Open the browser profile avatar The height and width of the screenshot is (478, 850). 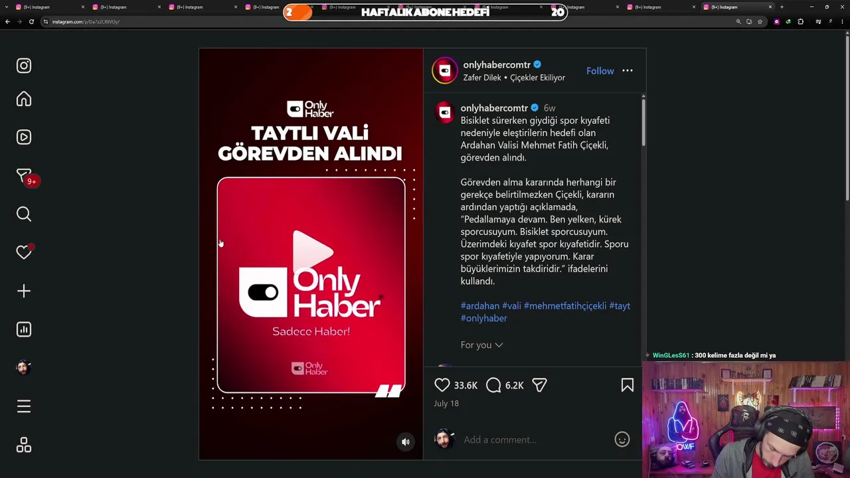pos(830,22)
